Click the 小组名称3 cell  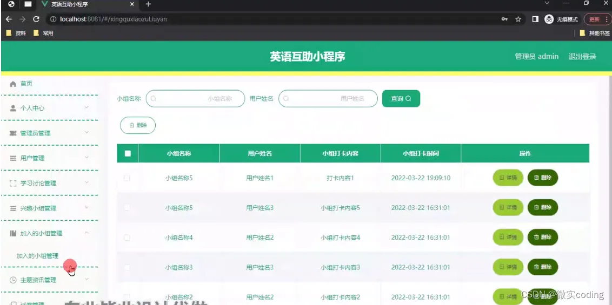coord(179,267)
